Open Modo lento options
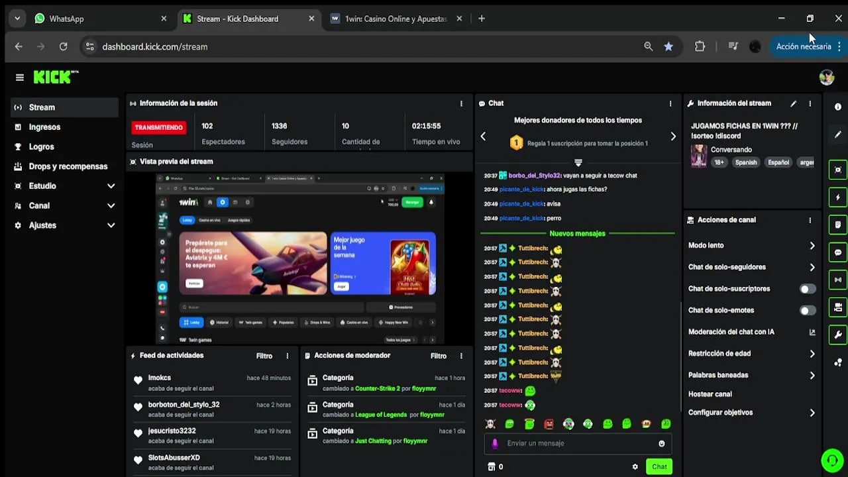Image resolution: width=848 pixels, height=477 pixels. click(752, 246)
